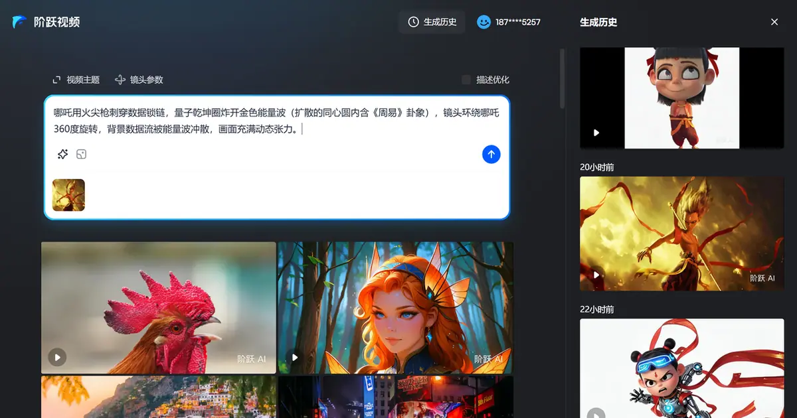Play the red-haired elf girl video
Image resolution: width=797 pixels, height=418 pixels.
295,357
